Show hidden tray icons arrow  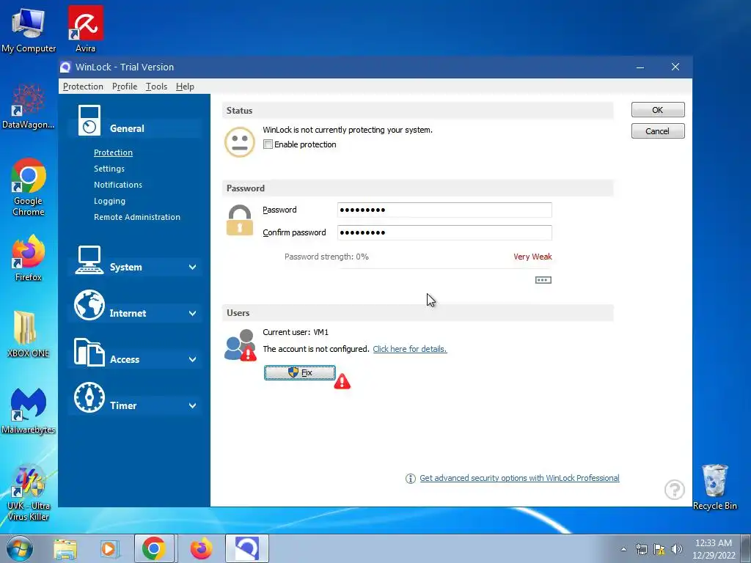[623, 549]
